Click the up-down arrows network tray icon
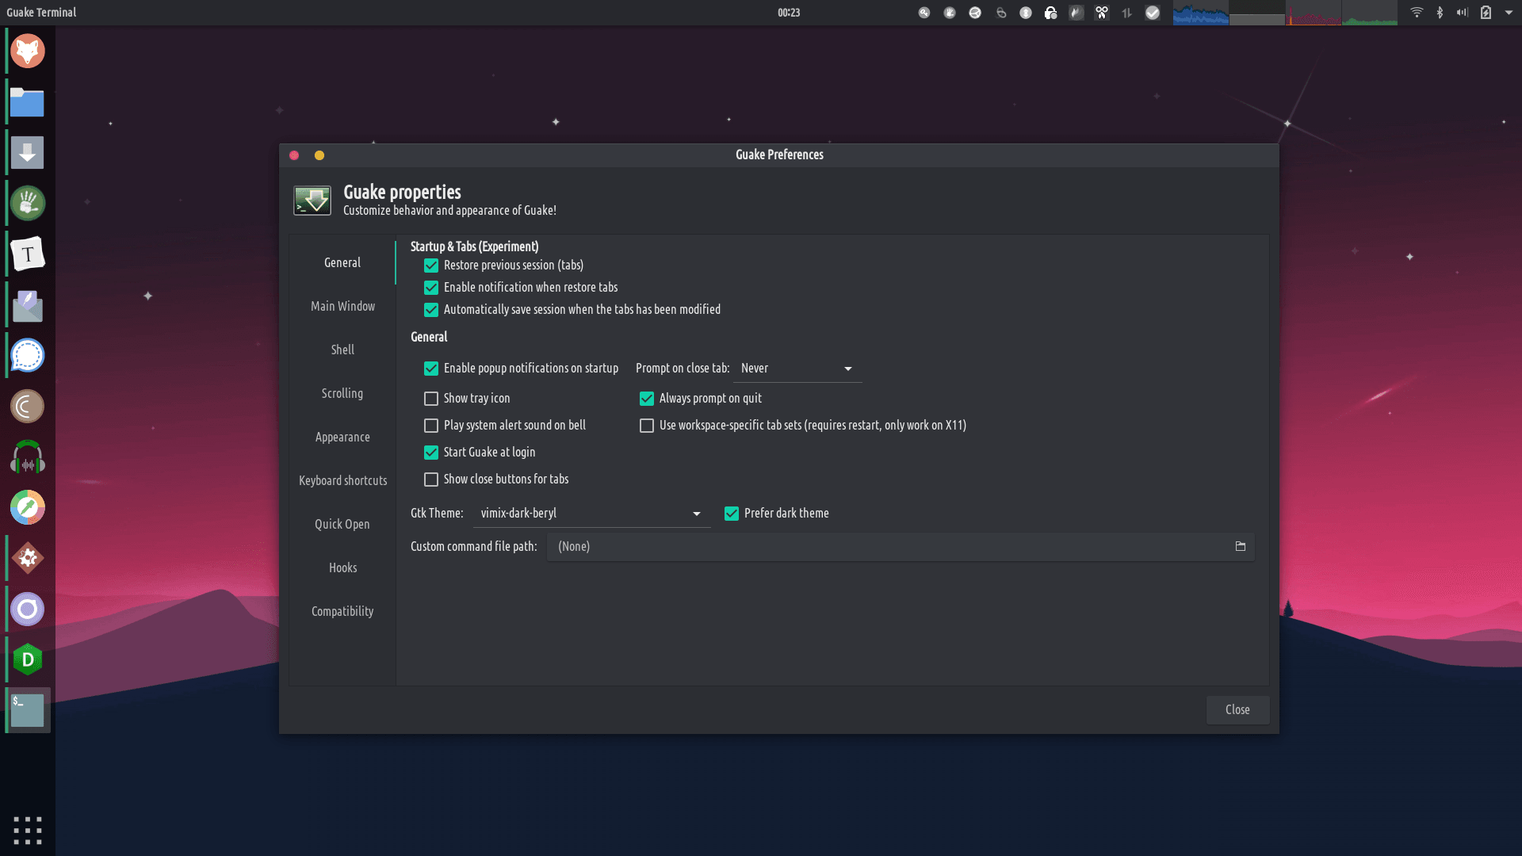This screenshot has width=1522, height=856. coord(1127,13)
